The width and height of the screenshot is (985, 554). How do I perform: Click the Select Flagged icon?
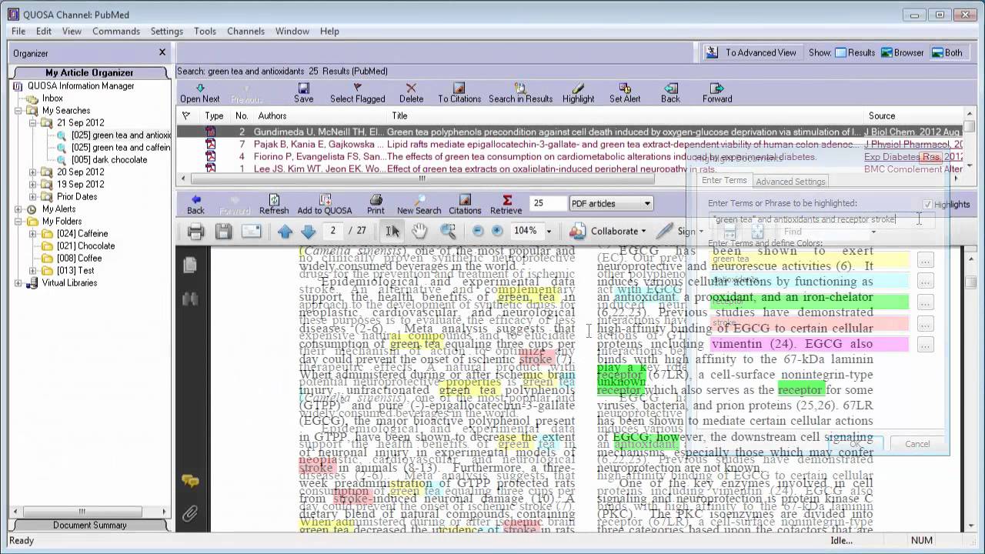point(357,88)
